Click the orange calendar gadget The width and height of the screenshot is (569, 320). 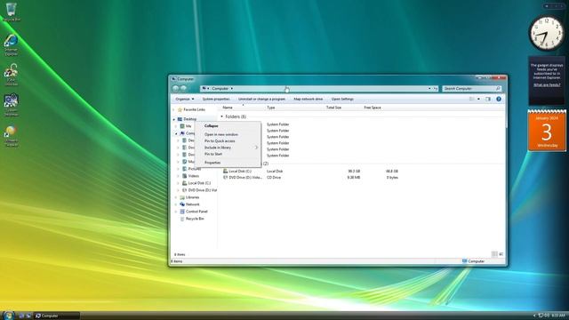coord(547,131)
